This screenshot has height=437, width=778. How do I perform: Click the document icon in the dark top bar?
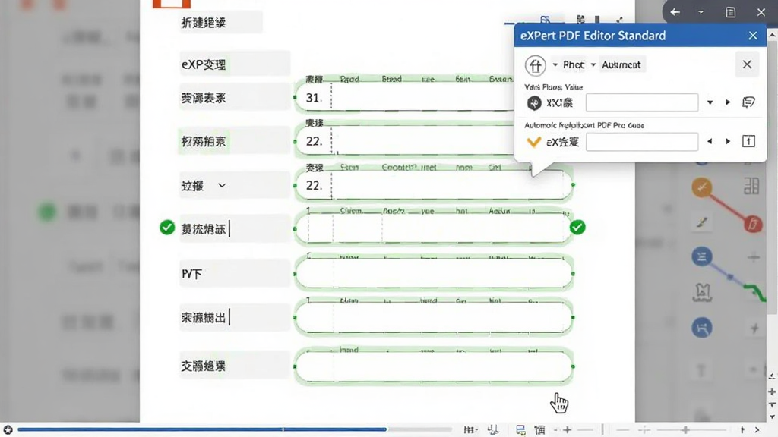730,12
